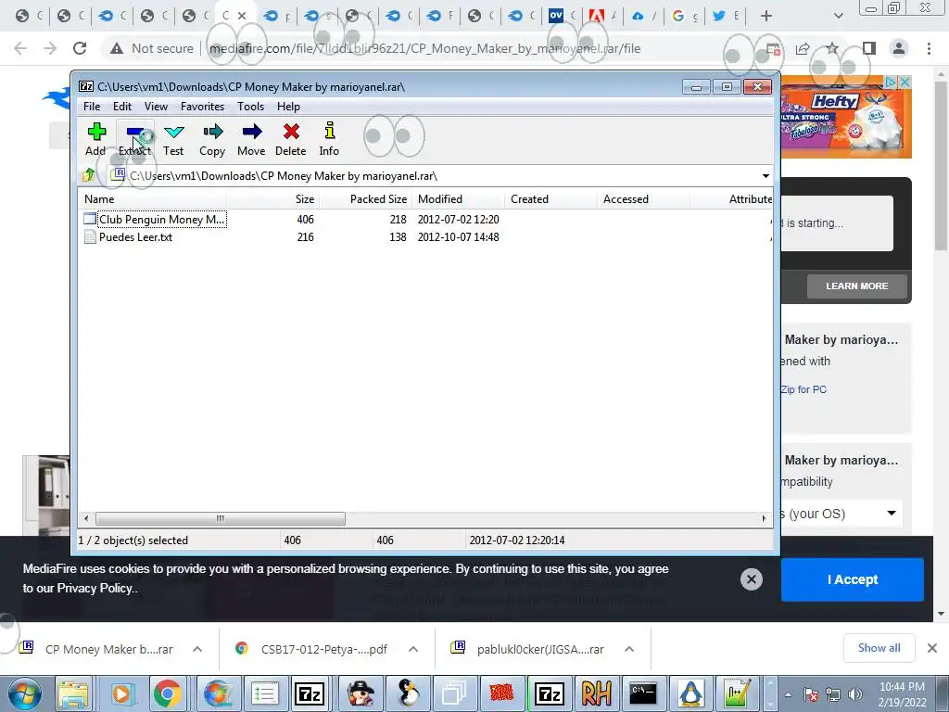Image resolution: width=949 pixels, height=712 pixels.
Task: Open the Chrome side panel icon
Action: [869, 48]
